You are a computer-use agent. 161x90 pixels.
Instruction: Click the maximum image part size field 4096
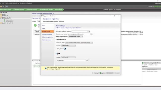88,34
